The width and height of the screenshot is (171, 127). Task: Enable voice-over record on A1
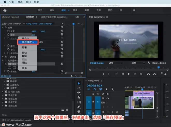(x=117, y=112)
